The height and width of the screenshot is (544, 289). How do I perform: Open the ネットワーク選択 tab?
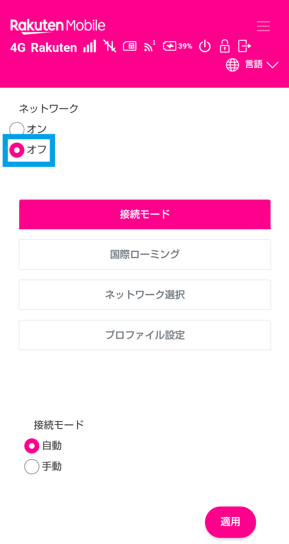[x=144, y=295]
